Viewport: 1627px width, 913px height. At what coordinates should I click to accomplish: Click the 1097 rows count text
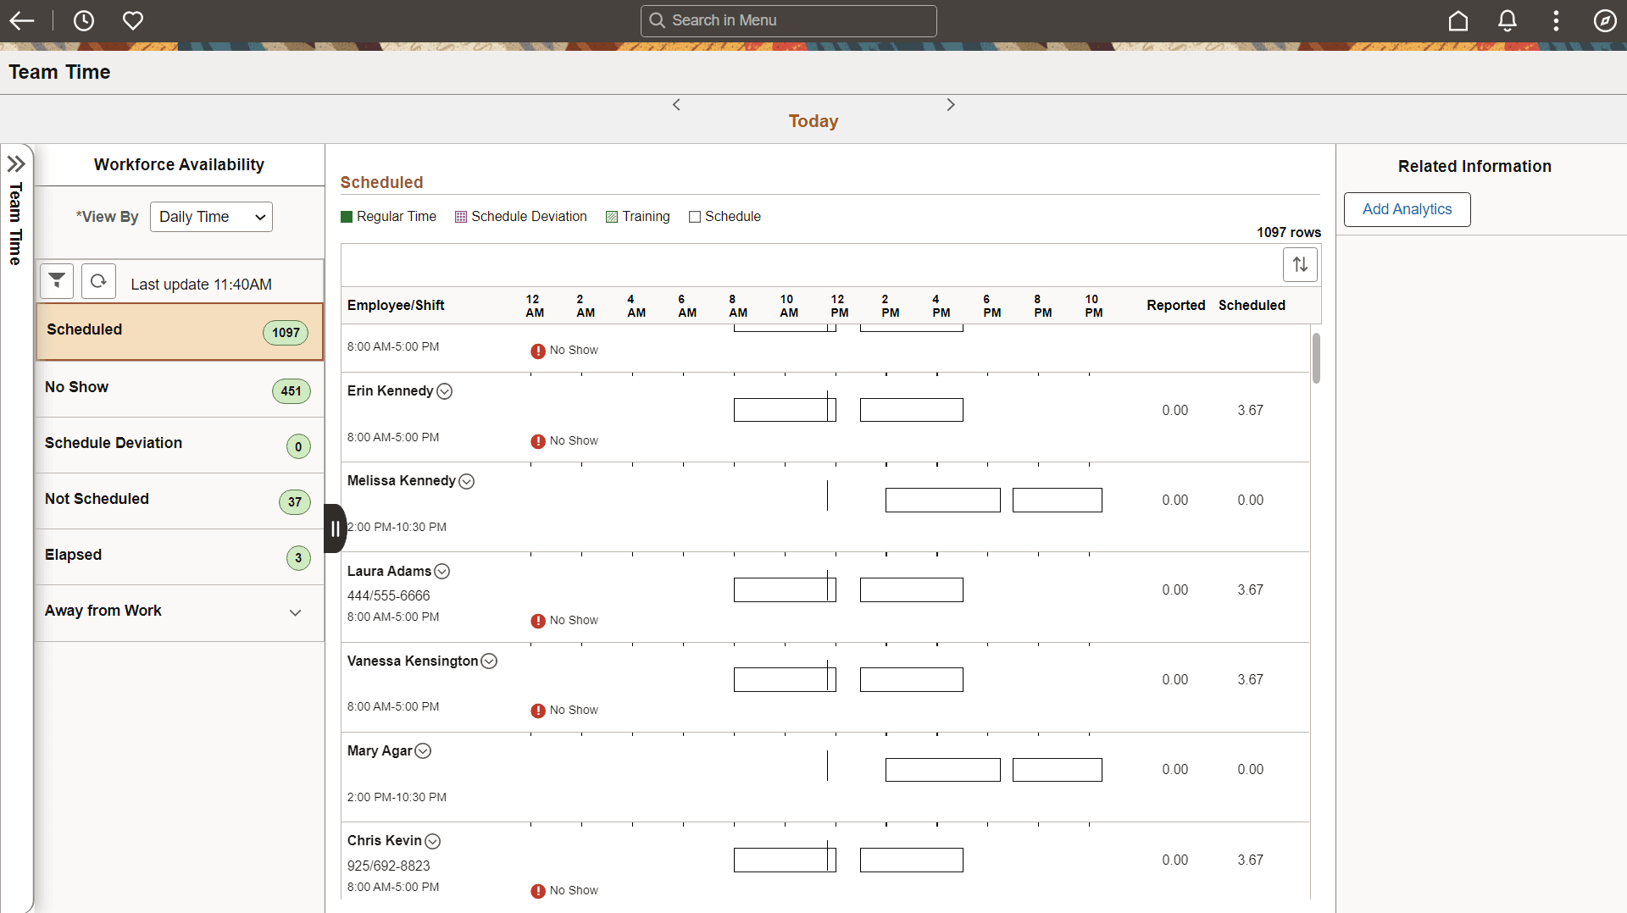pyautogui.click(x=1289, y=232)
